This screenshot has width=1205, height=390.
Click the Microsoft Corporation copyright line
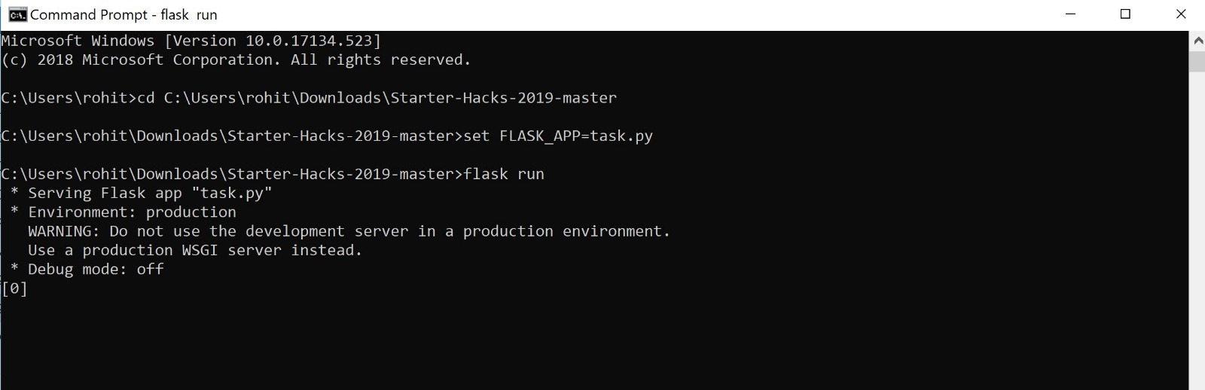pos(236,59)
